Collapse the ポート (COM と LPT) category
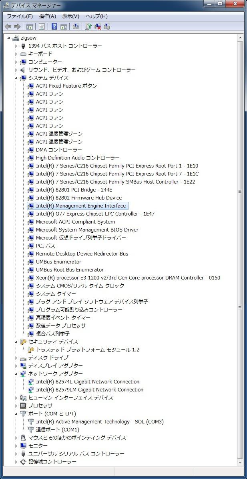247x479 pixels. pyautogui.click(x=16, y=414)
